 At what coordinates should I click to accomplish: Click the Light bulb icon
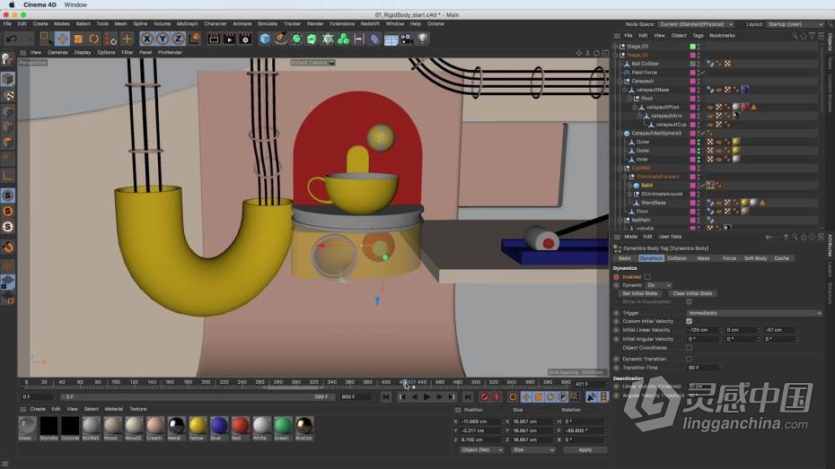click(422, 39)
